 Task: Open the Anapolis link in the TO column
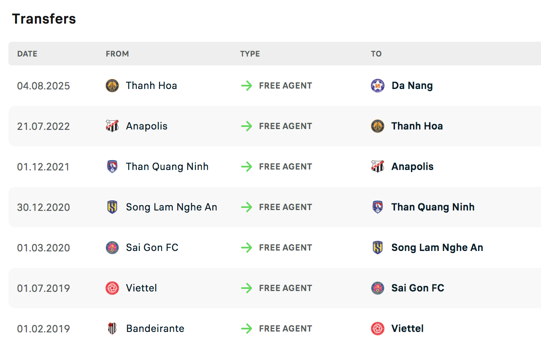tap(412, 166)
